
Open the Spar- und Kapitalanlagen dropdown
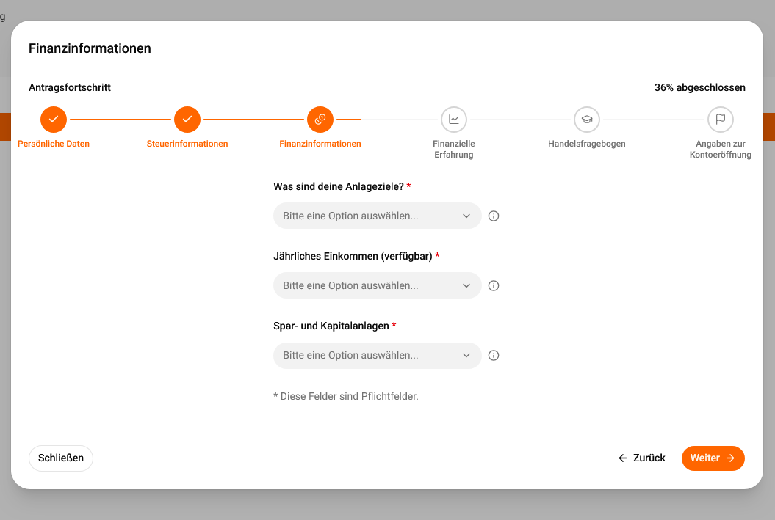377,355
